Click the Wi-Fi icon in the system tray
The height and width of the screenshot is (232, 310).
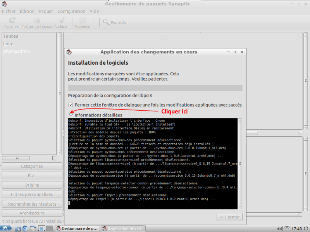click(x=287, y=229)
